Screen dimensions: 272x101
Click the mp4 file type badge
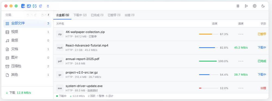coord(60,48)
